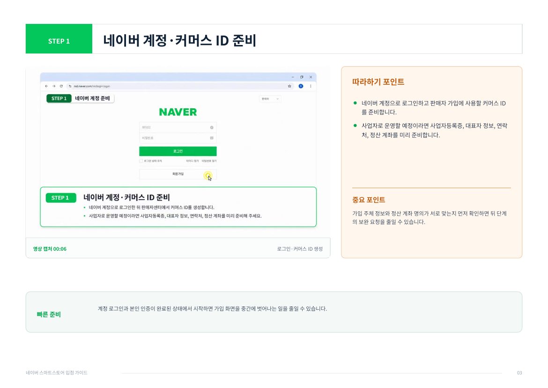Click the green 로그인 button
Screen dimensions: 548x388
178,151
